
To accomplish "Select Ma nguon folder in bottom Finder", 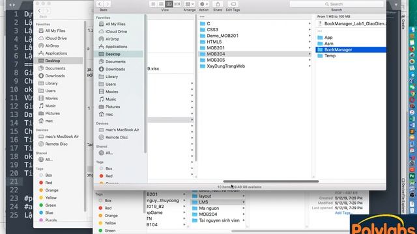I will pyautogui.click(x=208, y=208).
